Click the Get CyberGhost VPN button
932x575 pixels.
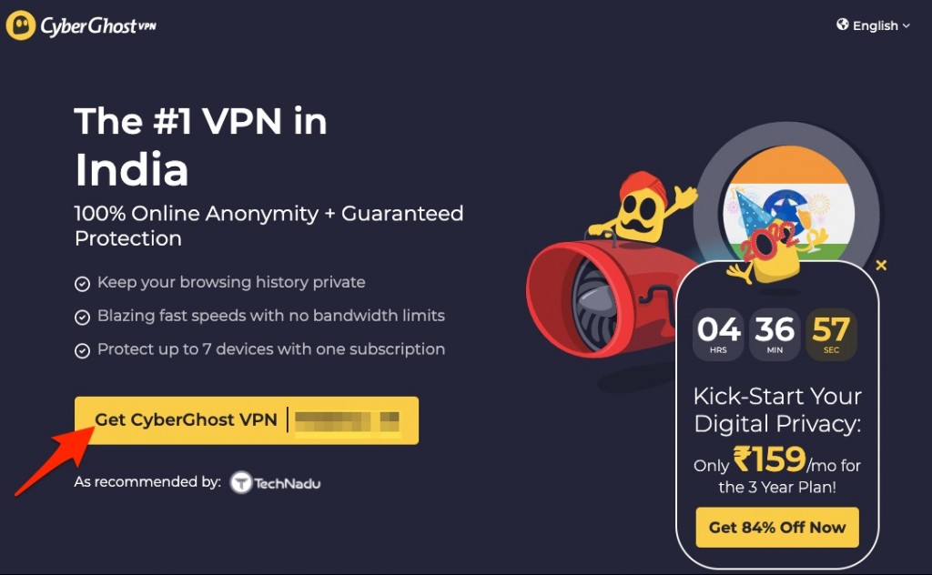(x=247, y=420)
